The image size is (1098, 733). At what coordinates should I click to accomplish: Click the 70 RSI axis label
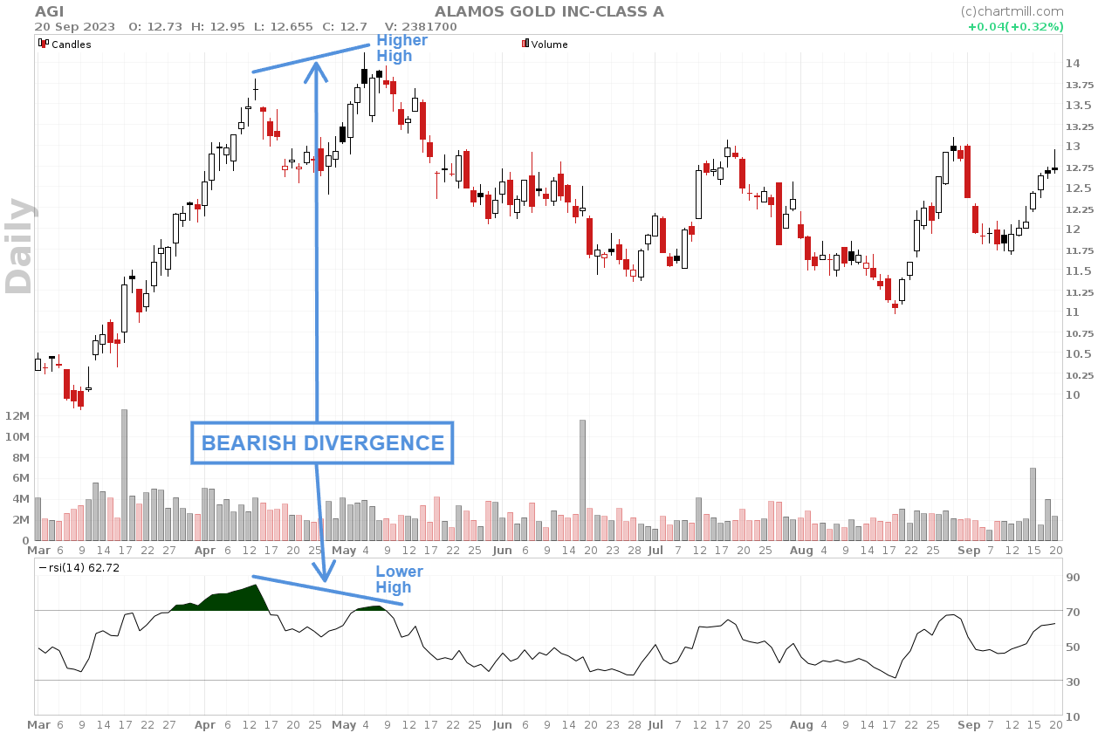(x=1073, y=612)
